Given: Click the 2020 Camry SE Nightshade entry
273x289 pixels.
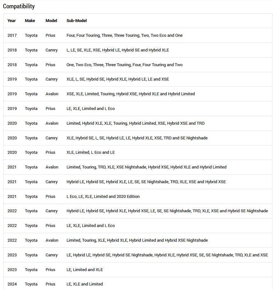Looking at the screenshot, I should [x=194, y=138].
